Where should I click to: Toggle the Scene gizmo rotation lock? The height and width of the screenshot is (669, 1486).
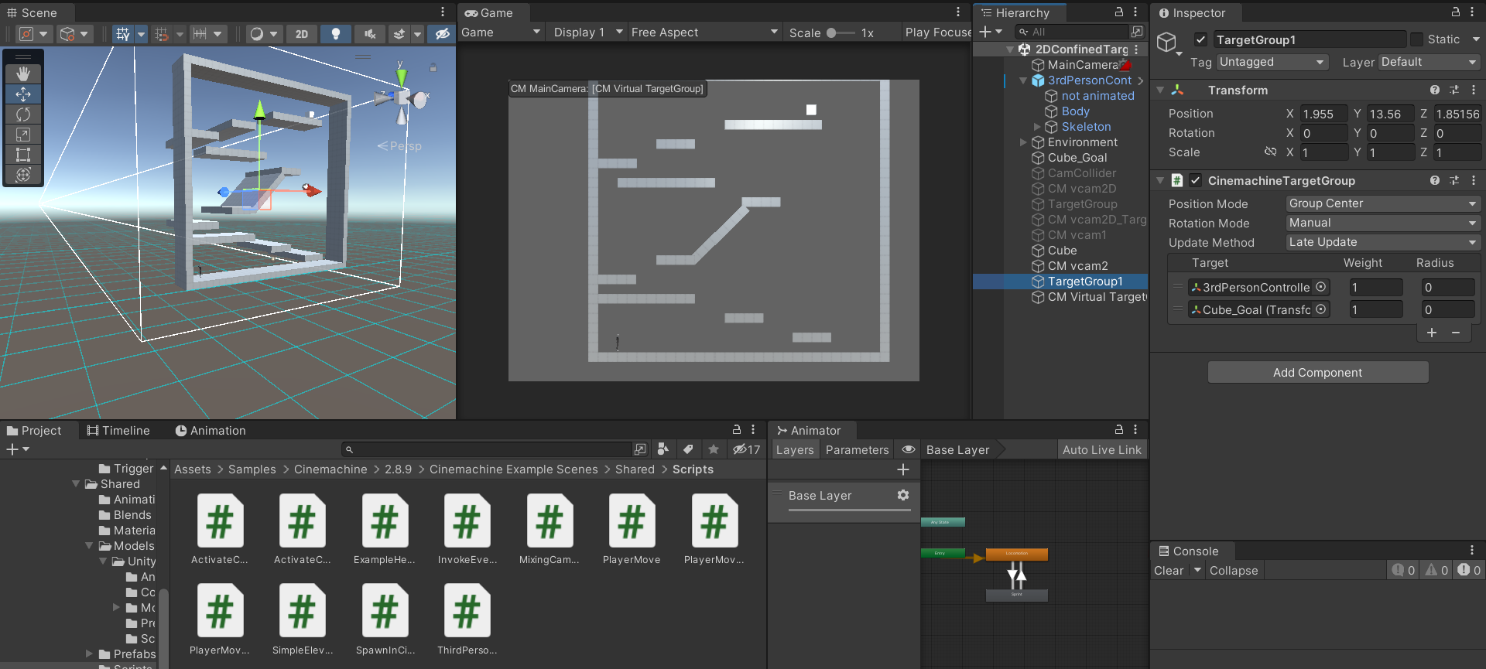click(x=433, y=68)
